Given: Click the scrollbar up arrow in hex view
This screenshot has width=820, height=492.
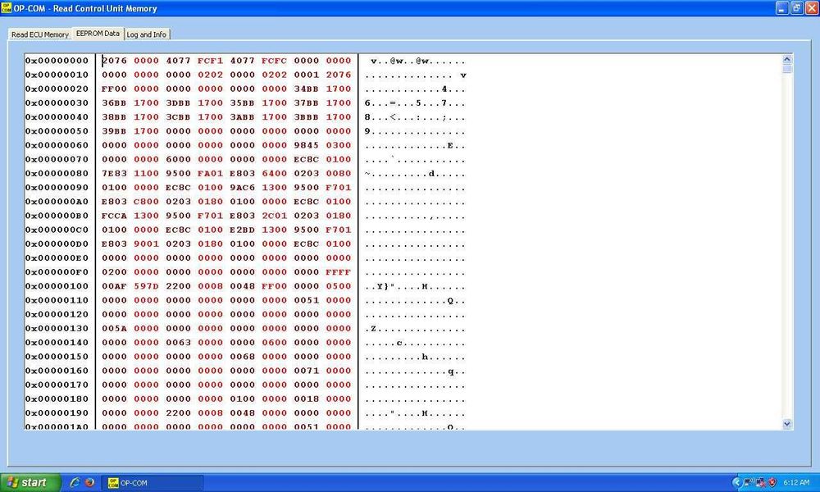Looking at the screenshot, I should (x=787, y=59).
